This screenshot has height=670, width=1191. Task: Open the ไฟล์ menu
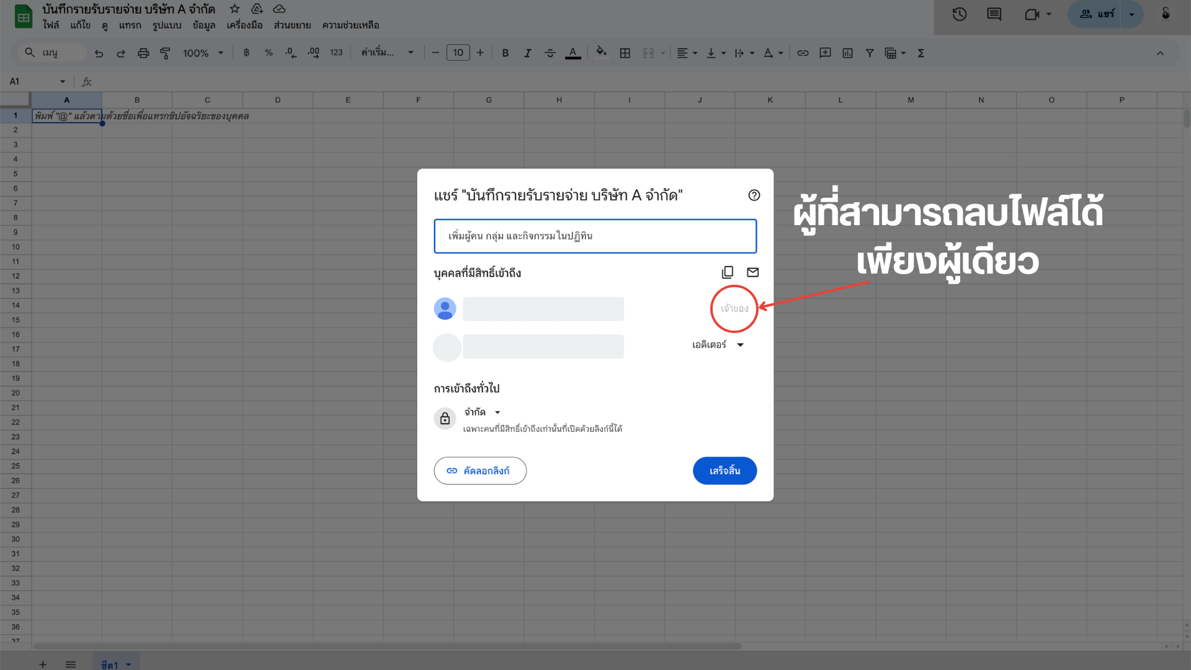(x=51, y=25)
